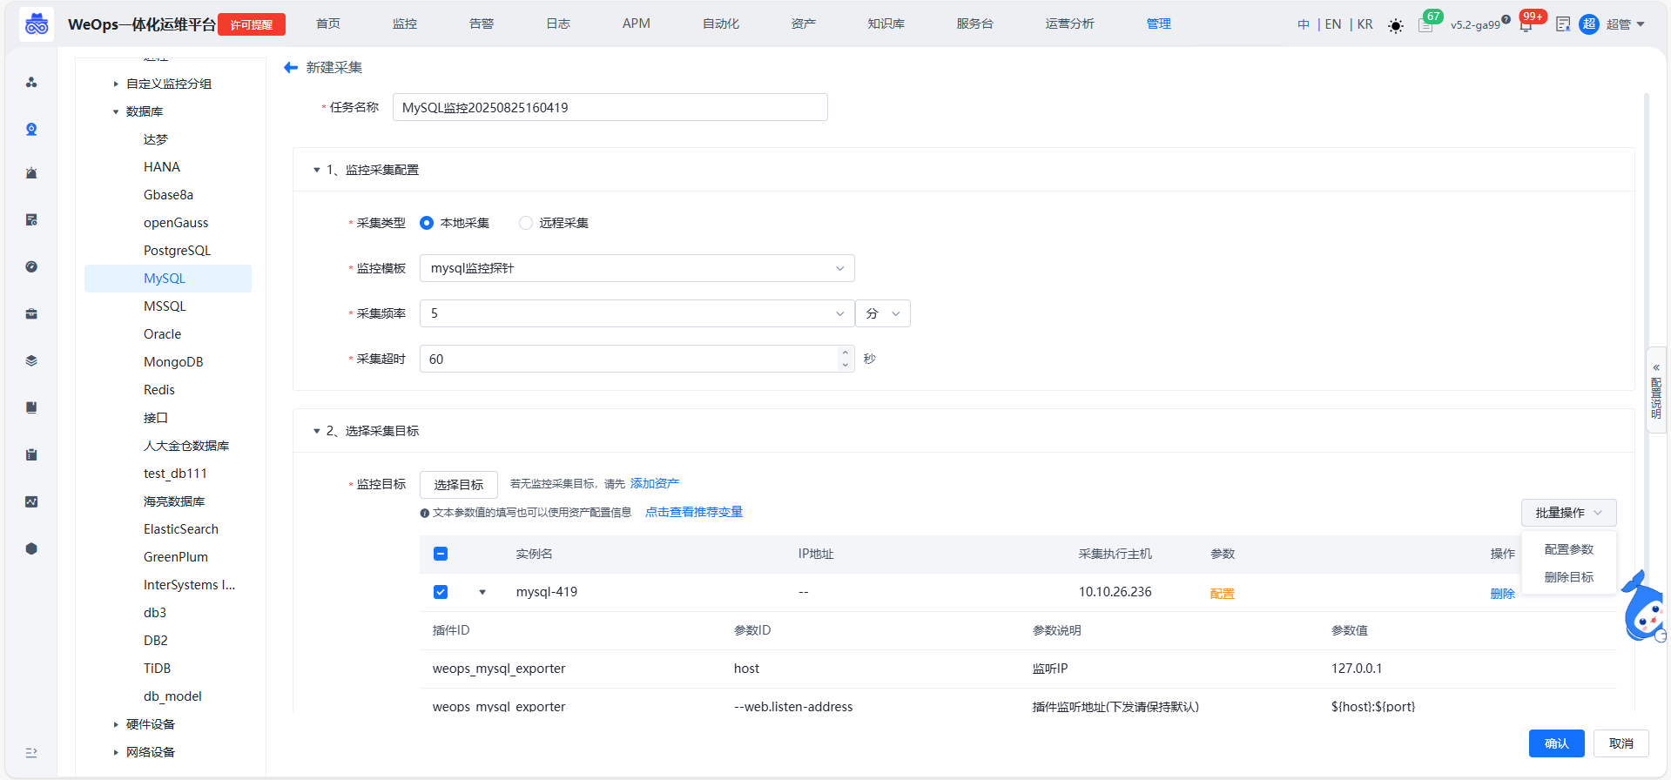Select the 远程采集 radio option
The height and width of the screenshot is (780, 1671).
point(526,223)
